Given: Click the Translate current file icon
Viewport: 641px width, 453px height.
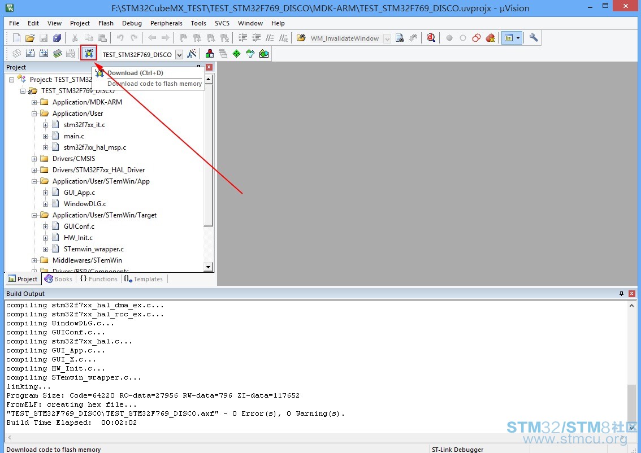Looking at the screenshot, I should pos(16,54).
